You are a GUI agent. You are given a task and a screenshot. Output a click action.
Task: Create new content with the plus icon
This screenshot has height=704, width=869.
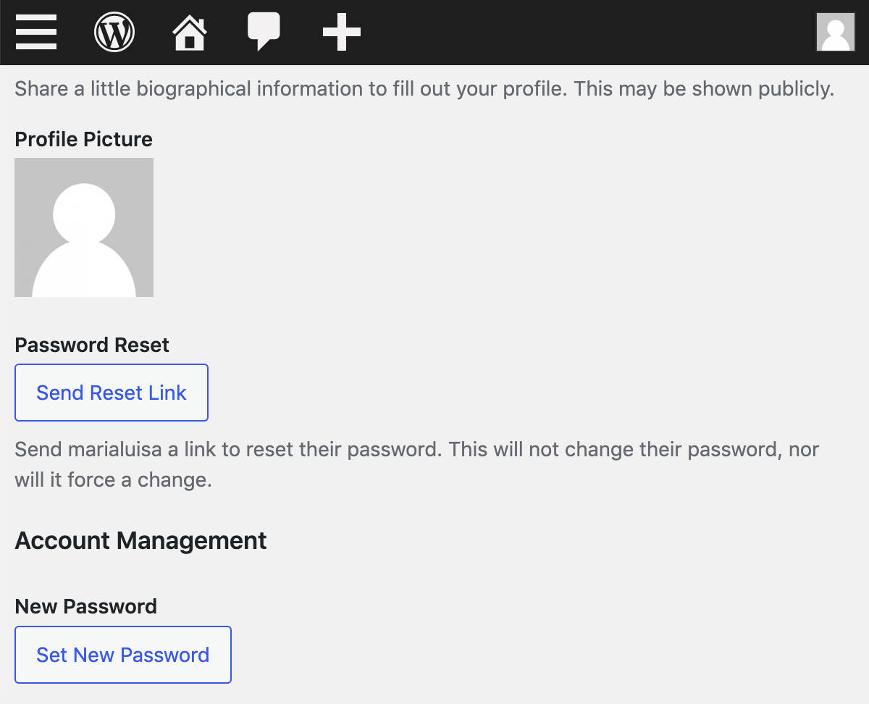pos(340,32)
